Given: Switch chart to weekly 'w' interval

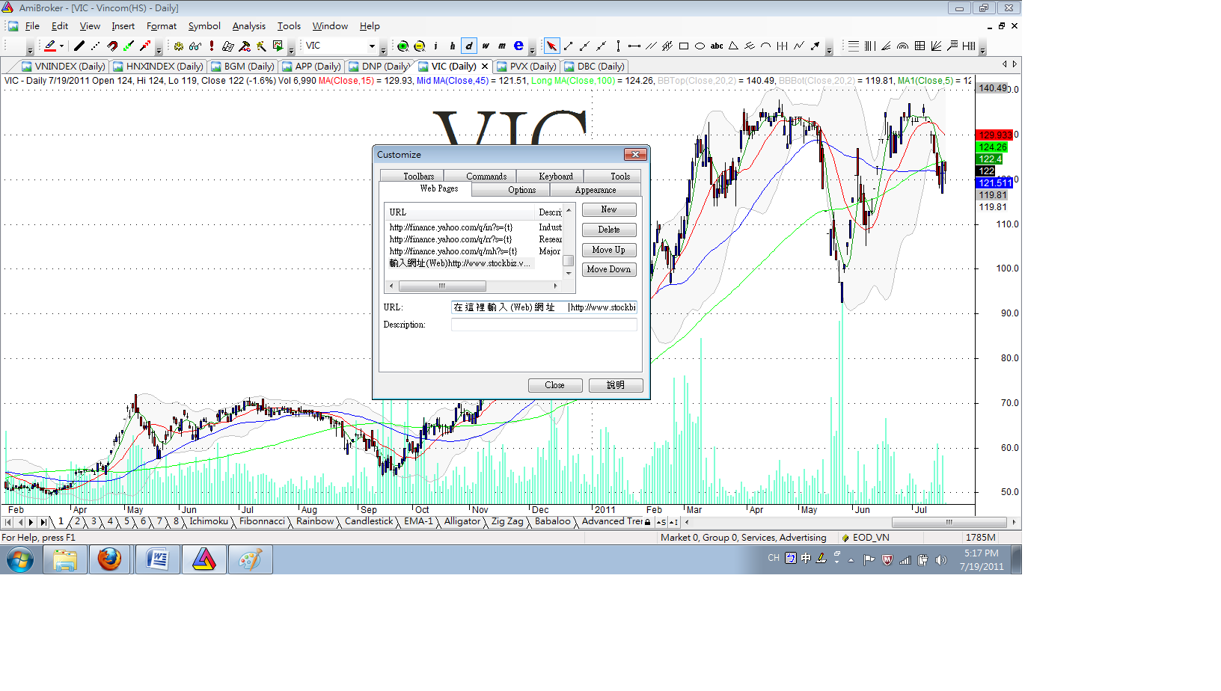Looking at the screenshot, I should [x=486, y=46].
